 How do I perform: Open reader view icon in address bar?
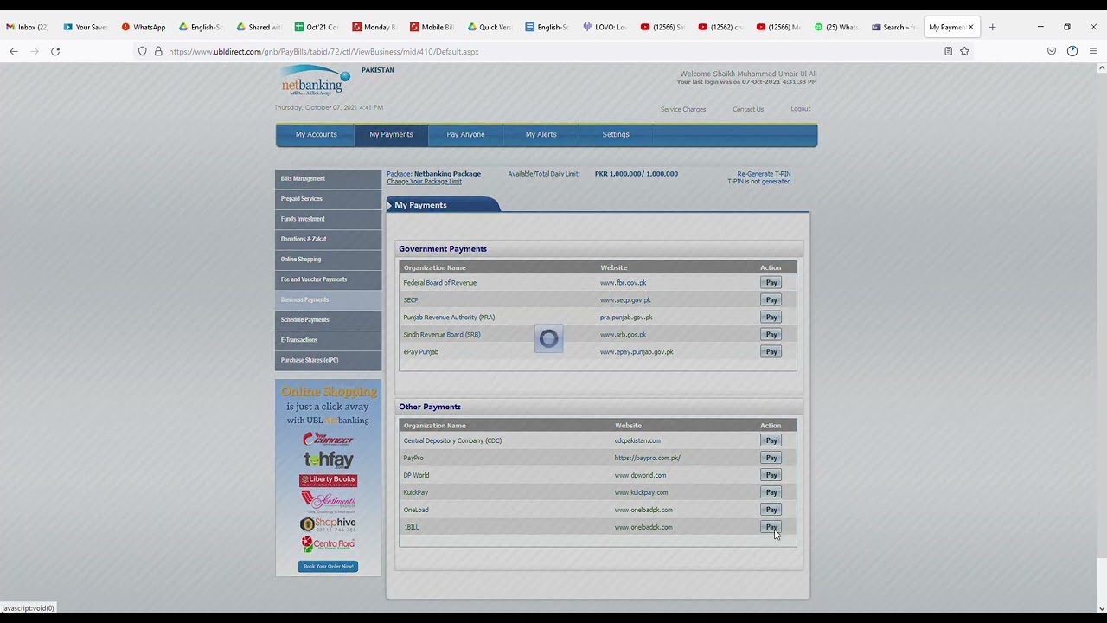click(x=948, y=51)
